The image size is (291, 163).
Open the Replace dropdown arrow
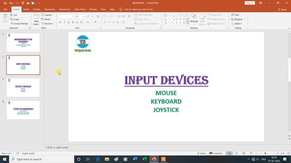click(245, 19)
